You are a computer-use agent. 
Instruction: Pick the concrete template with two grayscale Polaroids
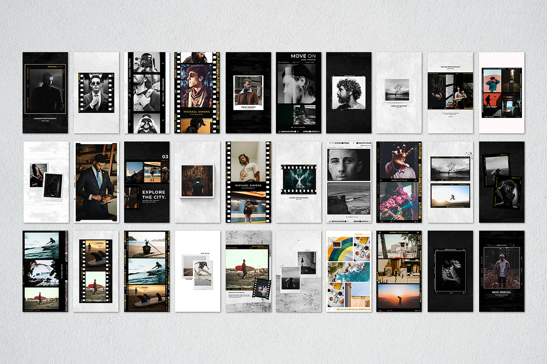(299, 271)
